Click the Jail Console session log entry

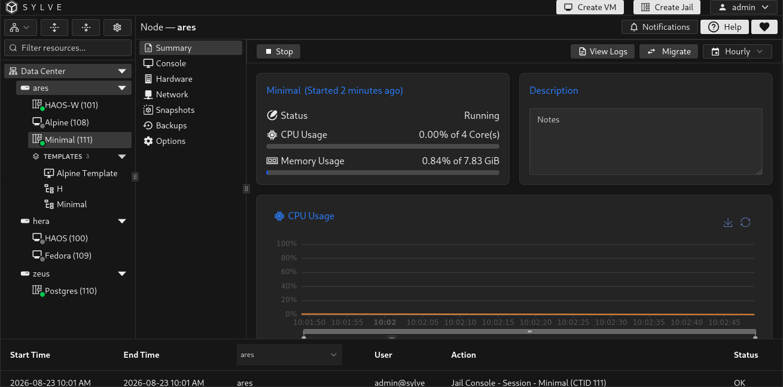pos(391,382)
